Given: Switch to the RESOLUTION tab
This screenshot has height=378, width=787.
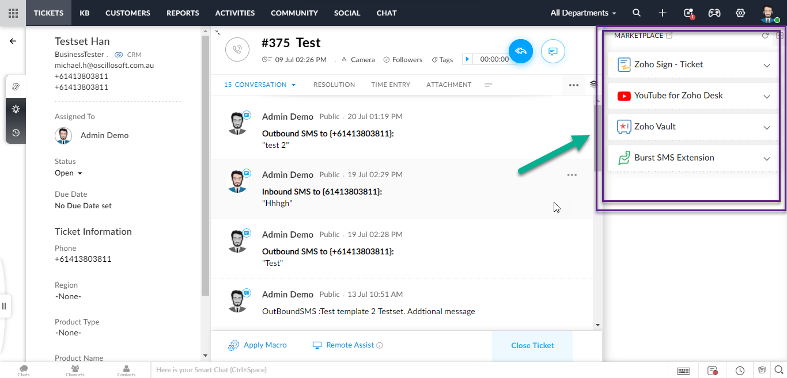Looking at the screenshot, I should (334, 85).
